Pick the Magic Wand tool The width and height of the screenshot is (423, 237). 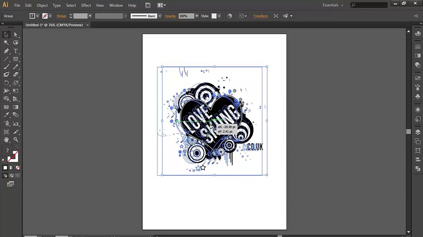click(6, 43)
